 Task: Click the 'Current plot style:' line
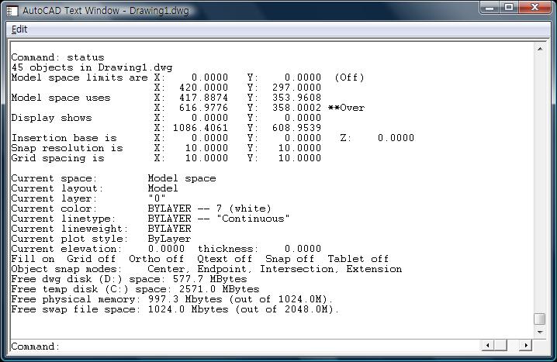[102, 239]
